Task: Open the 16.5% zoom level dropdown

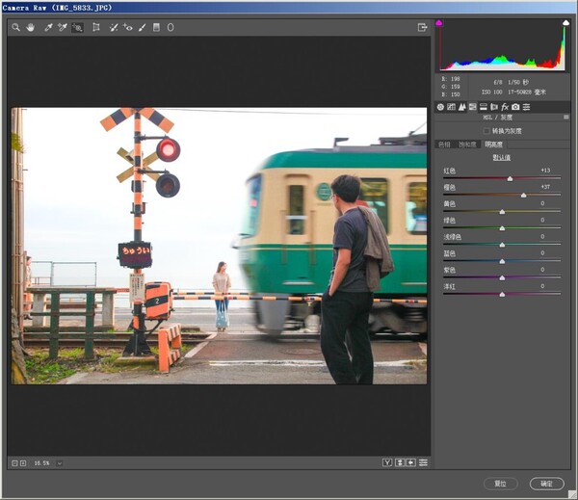Action: click(x=60, y=463)
